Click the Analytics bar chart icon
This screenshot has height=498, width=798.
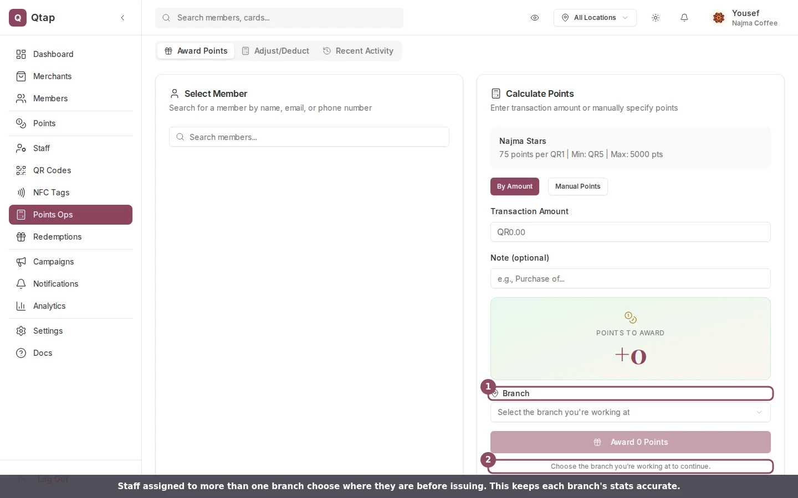[x=21, y=306]
